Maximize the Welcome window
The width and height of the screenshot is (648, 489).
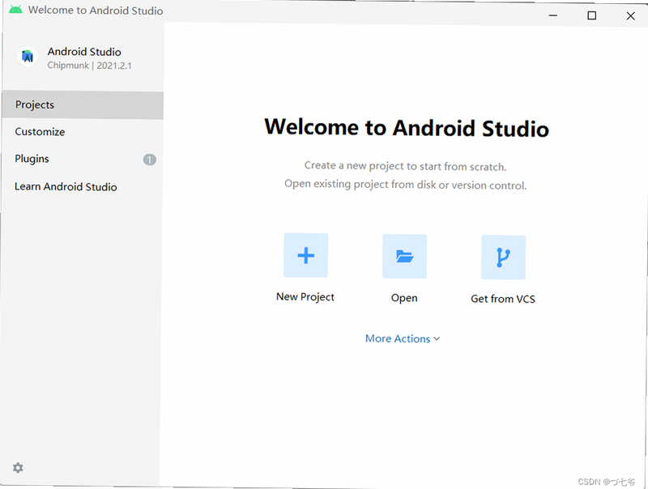pyautogui.click(x=592, y=15)
